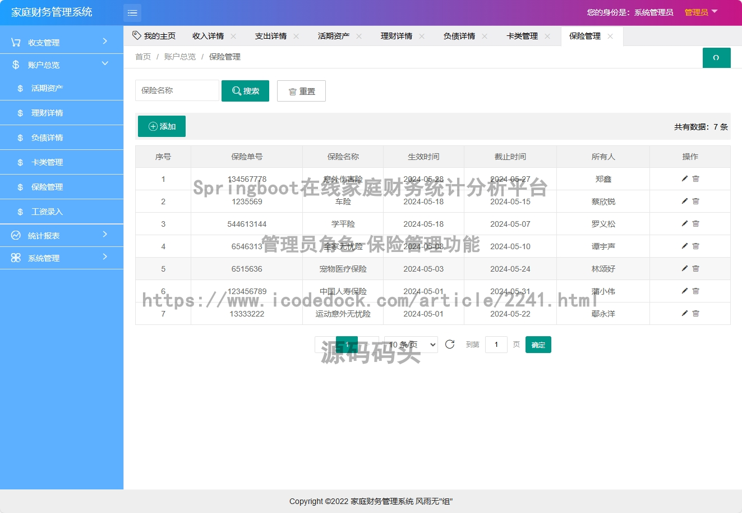The width and height of the screenshot is (742, 513).
Task: Click the 所有人 column header
Action: click(x=603, y=157)
